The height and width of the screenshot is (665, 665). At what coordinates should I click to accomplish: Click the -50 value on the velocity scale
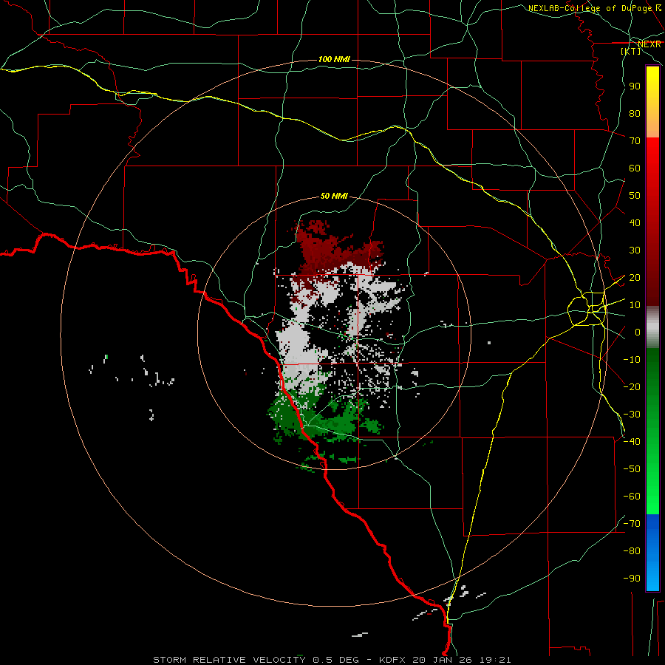coord(632,468)
